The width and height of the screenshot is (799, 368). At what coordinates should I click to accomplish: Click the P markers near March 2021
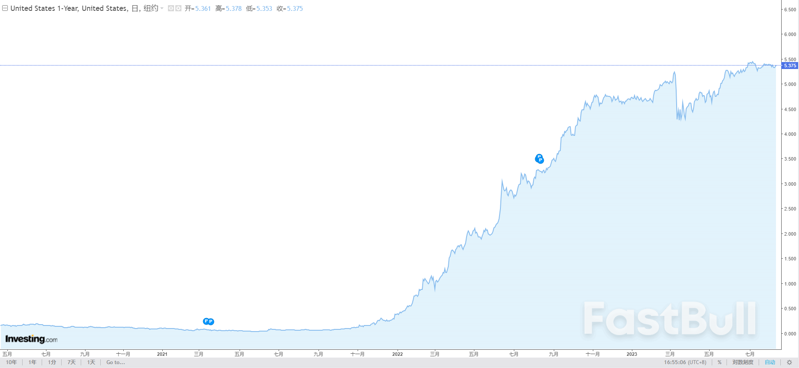tap(208, 322)
